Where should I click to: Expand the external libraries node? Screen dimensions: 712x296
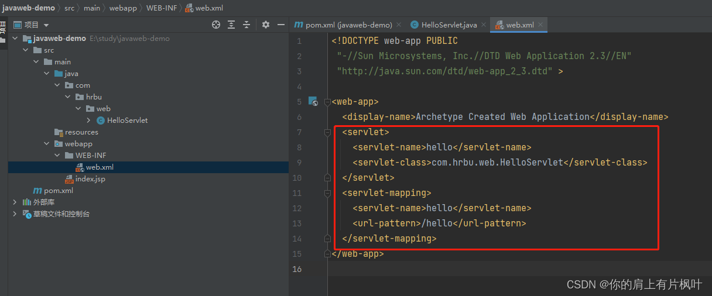click(15, 202)
